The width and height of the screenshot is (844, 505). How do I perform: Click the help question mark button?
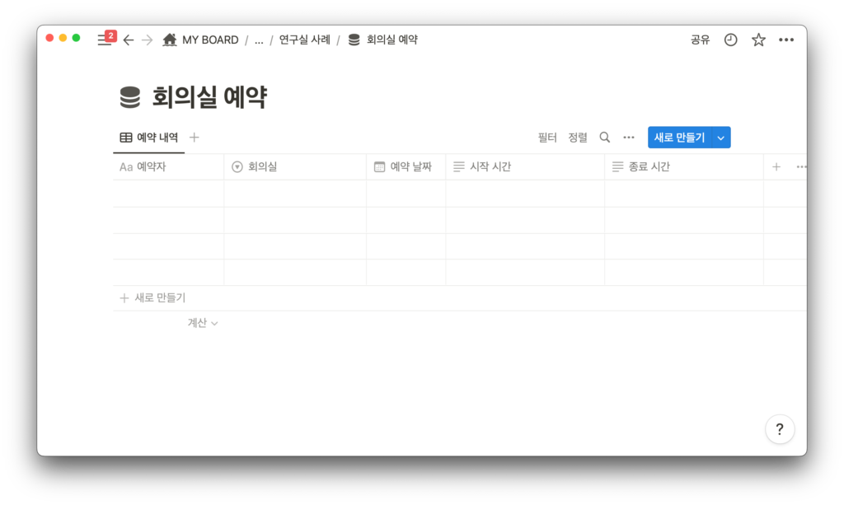click(780, 429)
